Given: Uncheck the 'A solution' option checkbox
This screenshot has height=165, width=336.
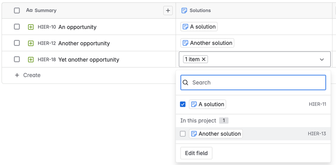Looking at the screenshot, I should pyautogui.click(x=183, y=104).
